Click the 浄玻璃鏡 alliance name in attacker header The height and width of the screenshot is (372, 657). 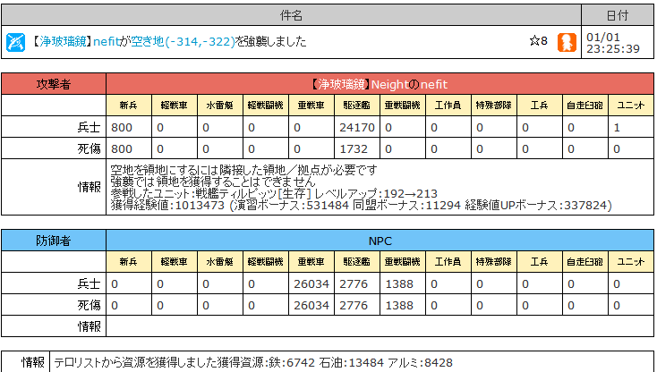coord(341,85)
